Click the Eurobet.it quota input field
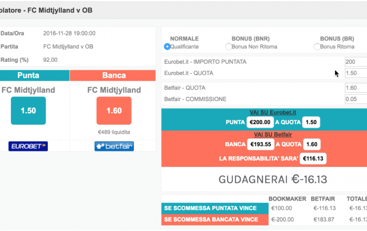The image size is (367, 231). point(356,73)
